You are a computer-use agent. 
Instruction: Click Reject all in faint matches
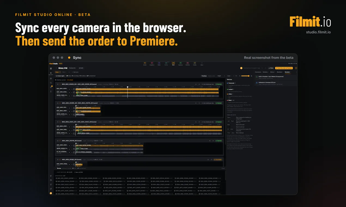tap(78, 172)
